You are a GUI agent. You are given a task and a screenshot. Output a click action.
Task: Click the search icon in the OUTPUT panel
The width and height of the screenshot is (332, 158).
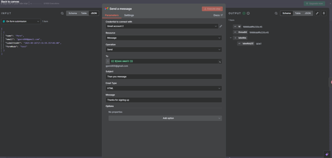276,13
